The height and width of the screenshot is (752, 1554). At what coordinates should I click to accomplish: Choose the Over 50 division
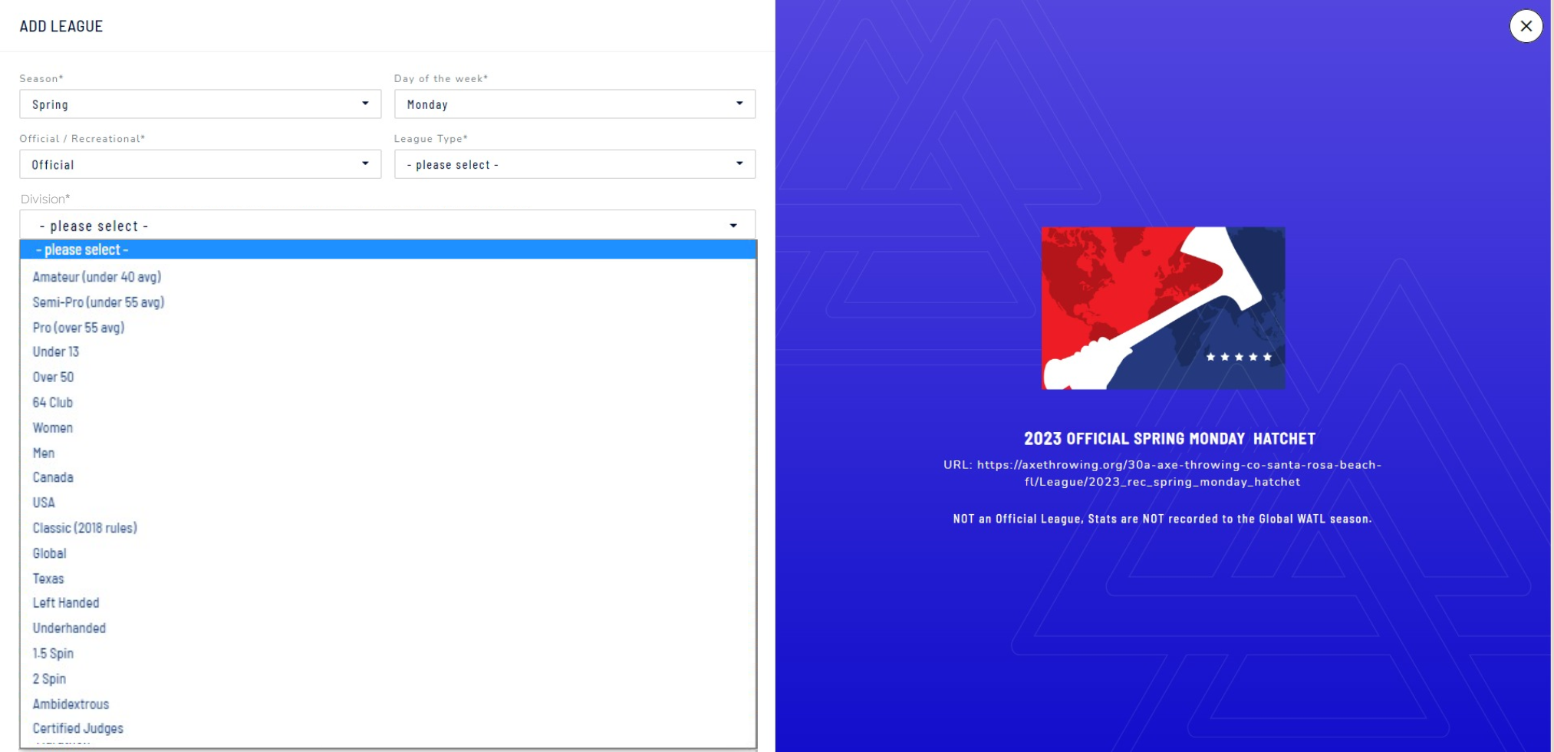pyautogui.click(x=53, y=378)
